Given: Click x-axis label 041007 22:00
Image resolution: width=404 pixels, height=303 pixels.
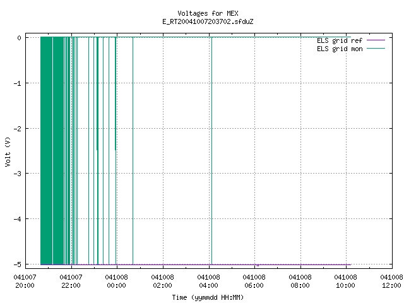Looking at the screenshot, I should (71, 282).
